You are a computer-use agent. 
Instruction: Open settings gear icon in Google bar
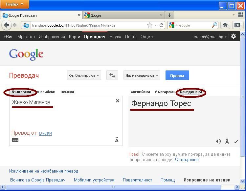pos(234,37)
